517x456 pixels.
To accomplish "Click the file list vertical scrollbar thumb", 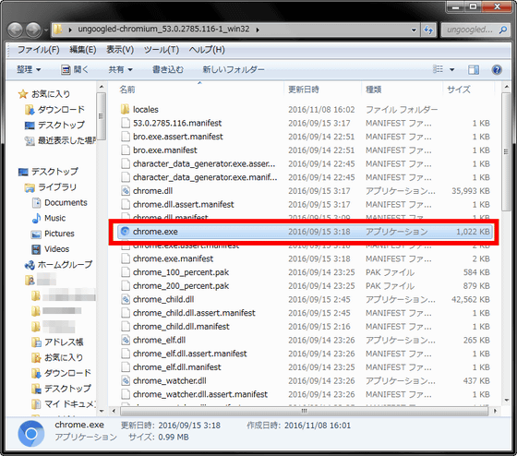I will 506,151.
